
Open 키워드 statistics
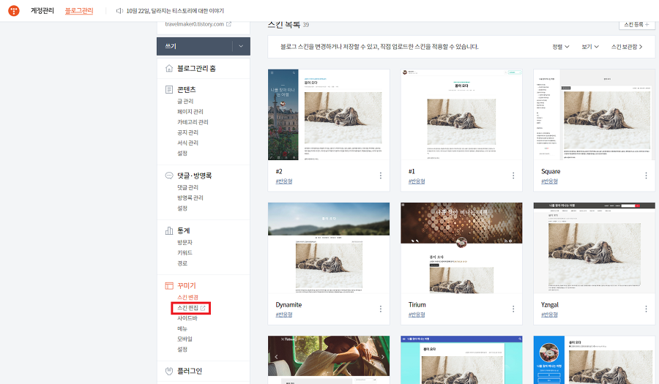[185, 252]
